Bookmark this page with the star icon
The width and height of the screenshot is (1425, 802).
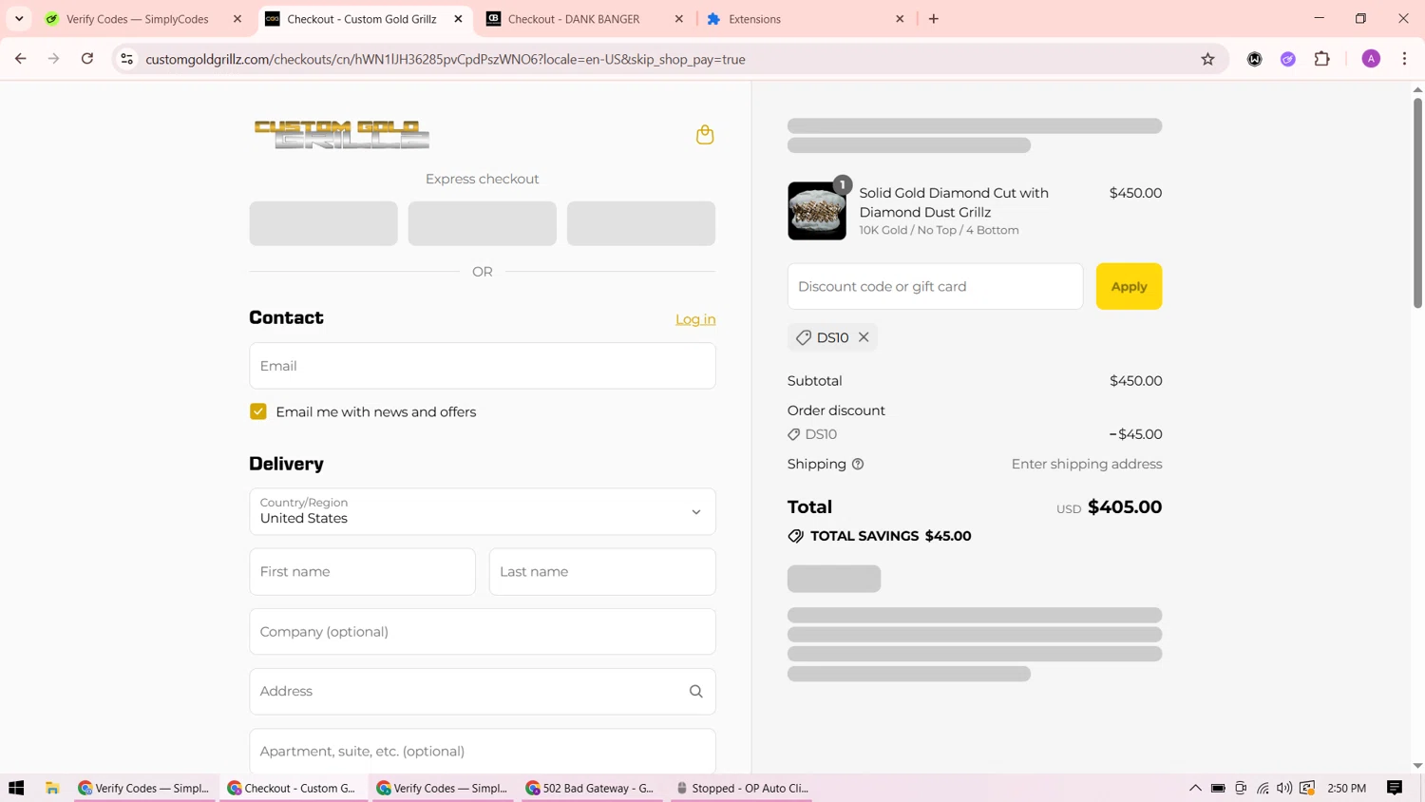click(1207, 59)
